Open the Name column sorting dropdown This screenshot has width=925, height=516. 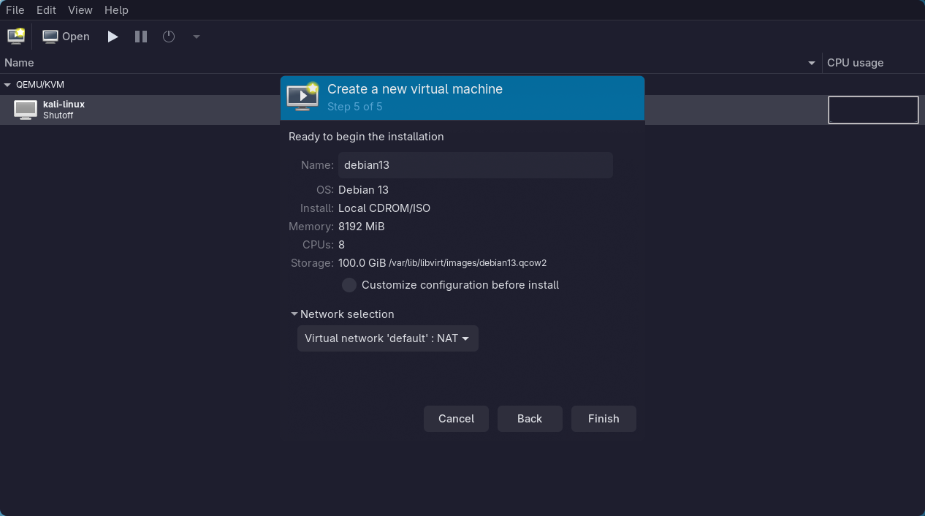coord(811,63)
